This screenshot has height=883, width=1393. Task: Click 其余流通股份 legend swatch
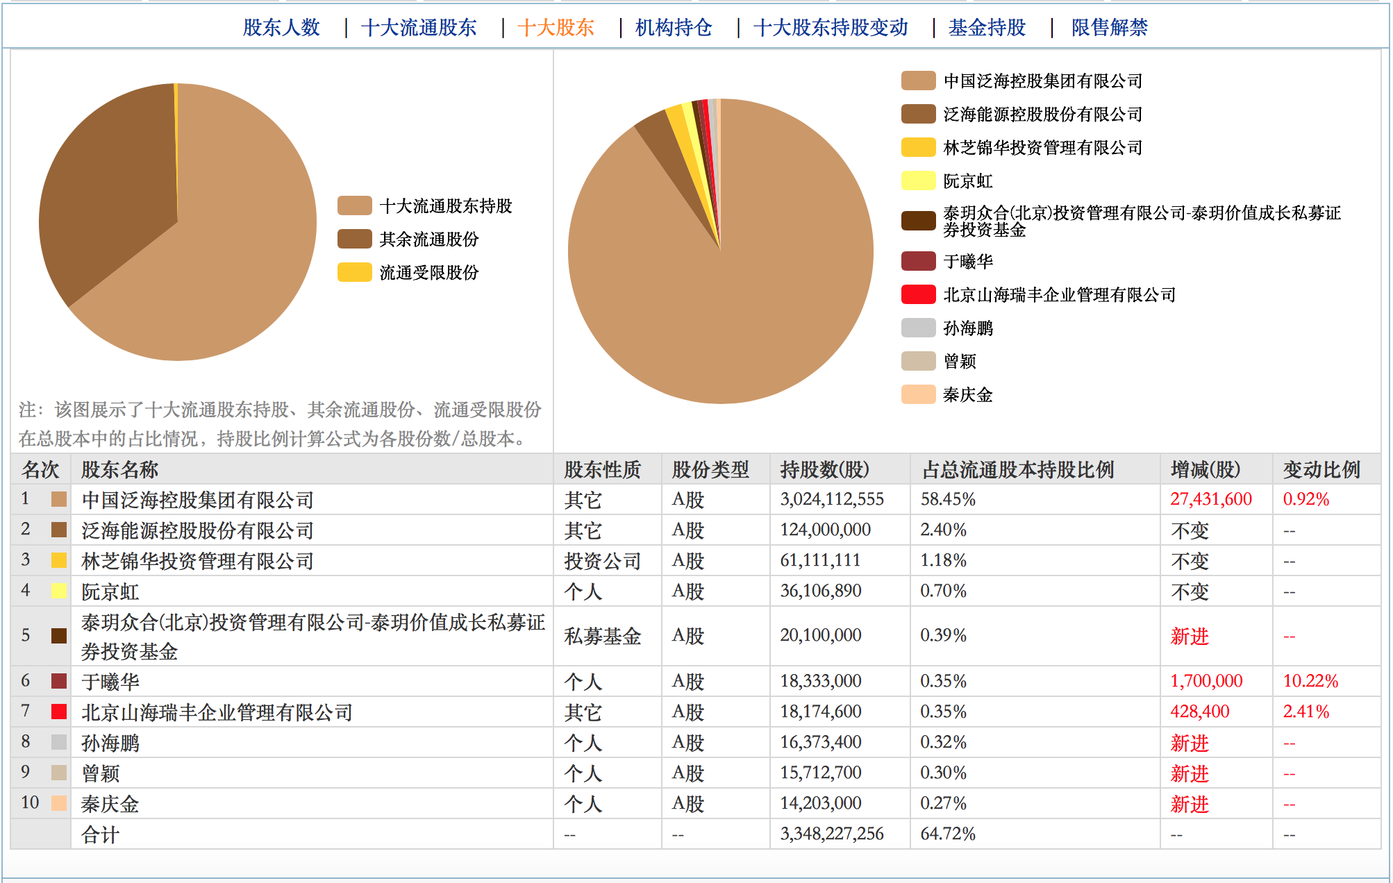click(x=355, y=239)
